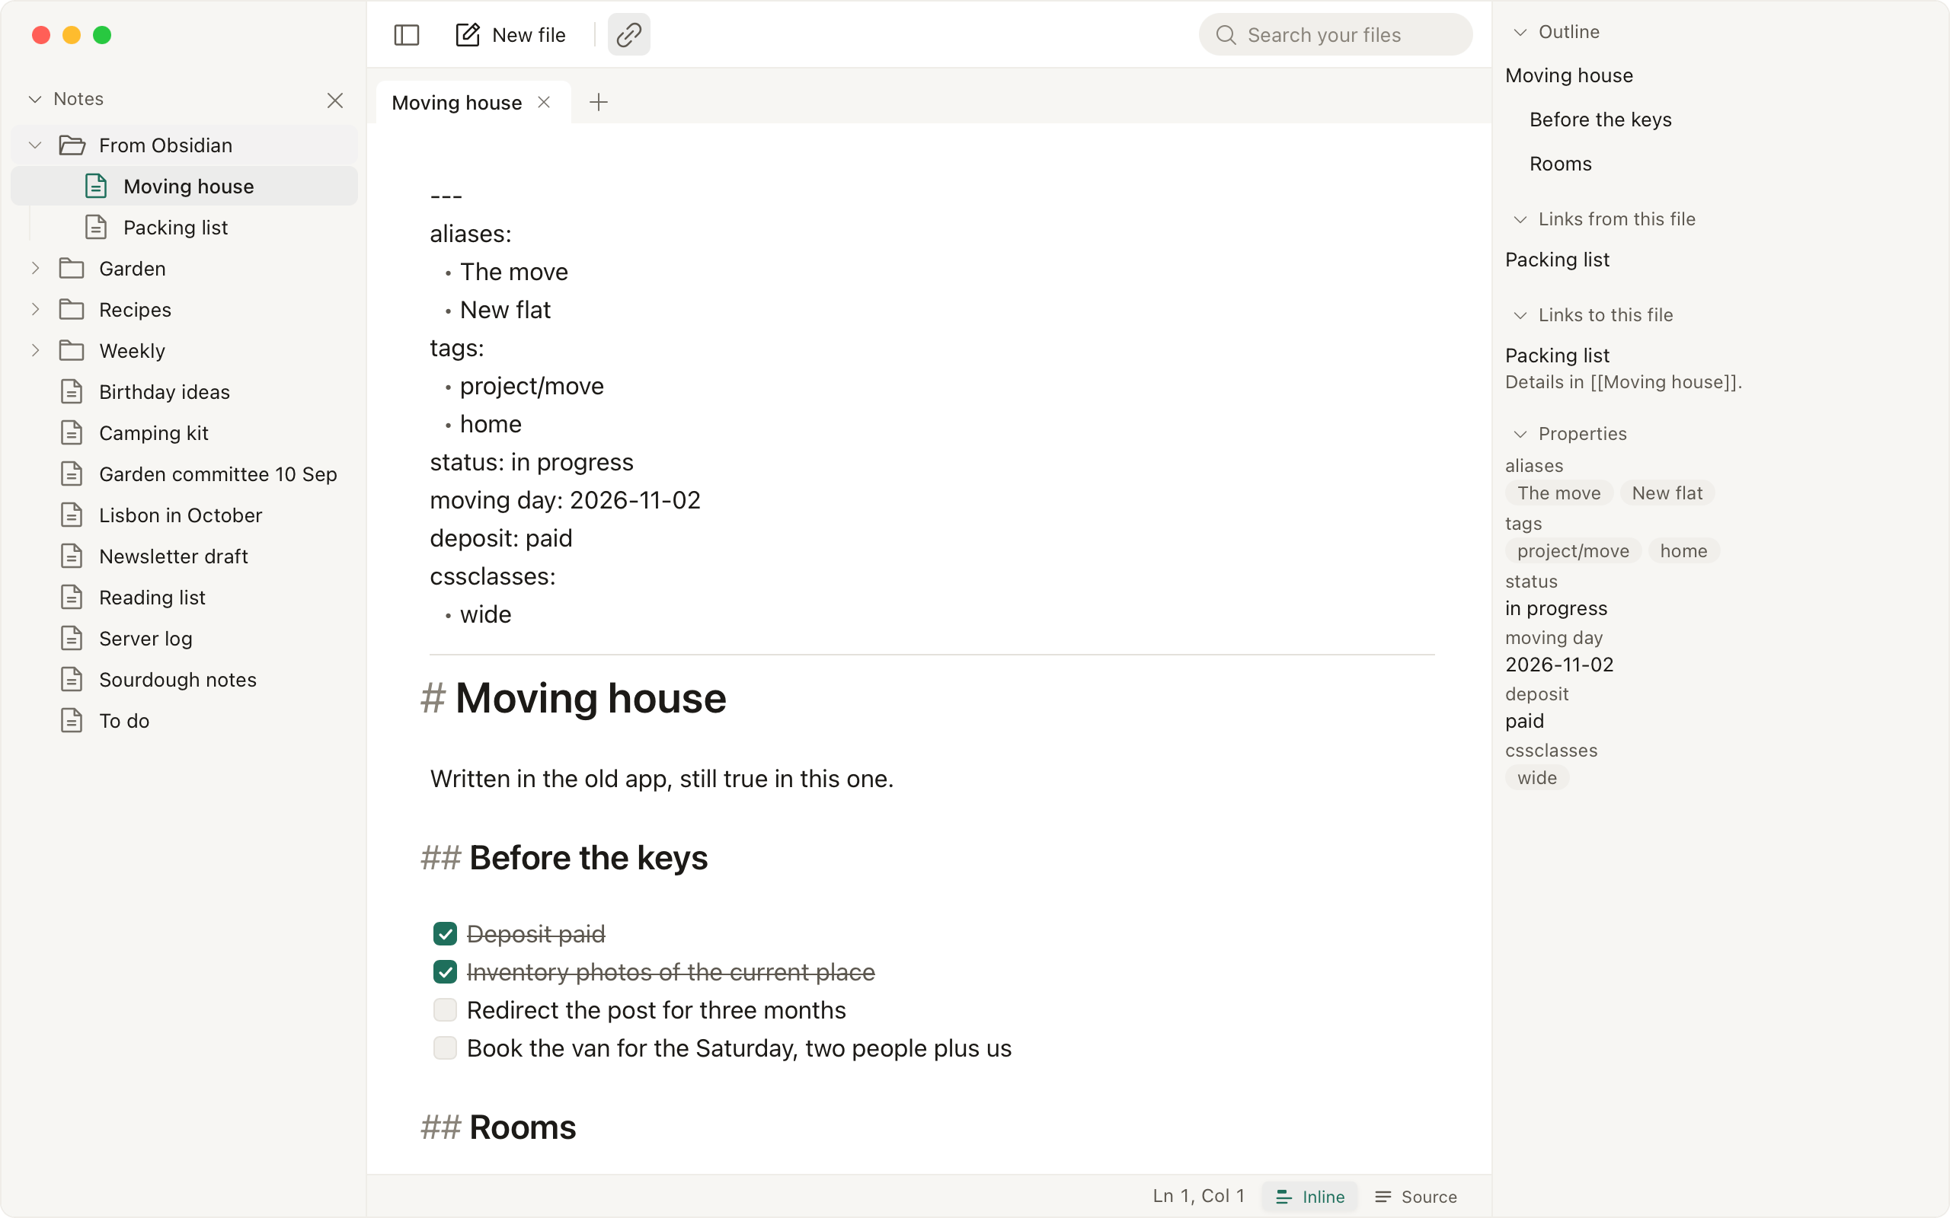Click the Weekly folder icon

pyautogui.click(x=72, y=350)
